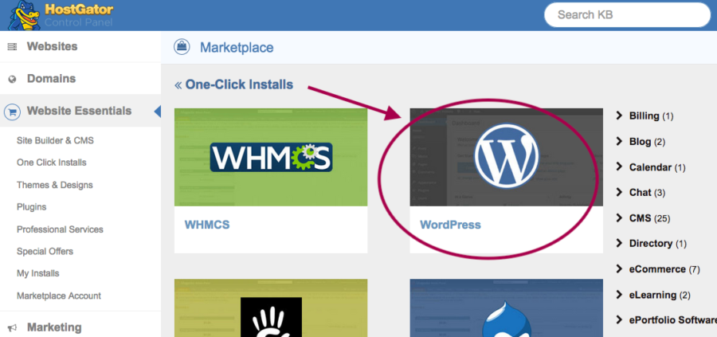Expand the Directory category chevron
Screen dimensions: 717x337
click(x=619, y=243)
